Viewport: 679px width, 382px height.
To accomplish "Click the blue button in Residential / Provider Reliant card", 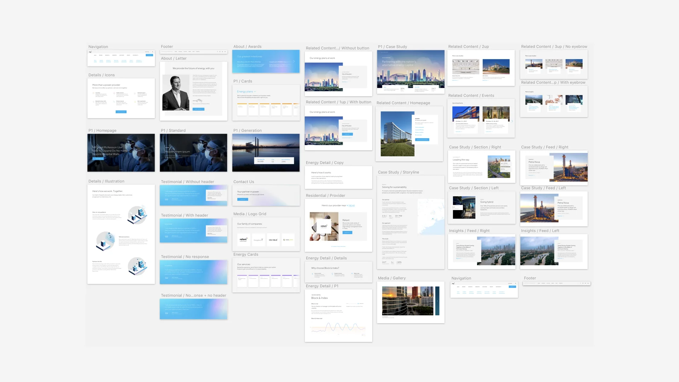I will (x=347, y=233).
